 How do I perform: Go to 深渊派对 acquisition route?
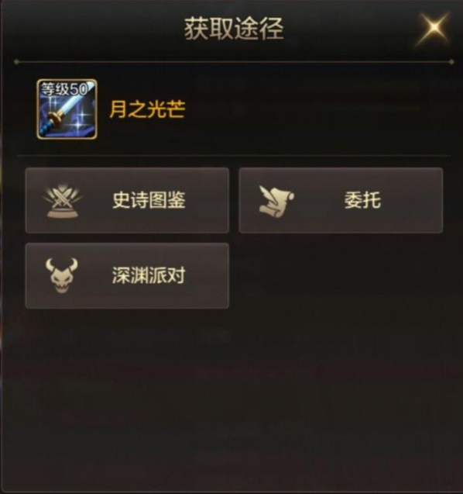(x=127, y=275)
